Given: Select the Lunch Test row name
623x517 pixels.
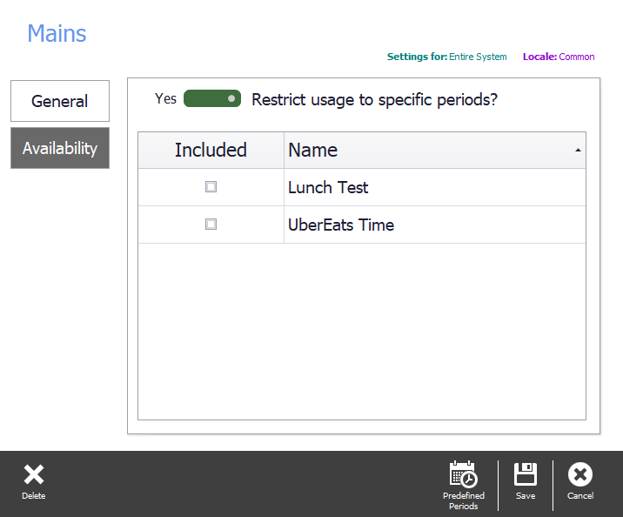Looking at the screenshot, I should click(x=328, y=188).
